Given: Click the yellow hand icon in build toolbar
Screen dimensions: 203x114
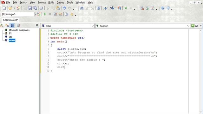Looking at the screenshot, I should click(72, 14).
